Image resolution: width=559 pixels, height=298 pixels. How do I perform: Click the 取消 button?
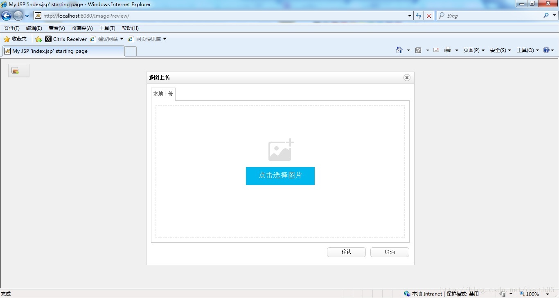coord(390,252)
